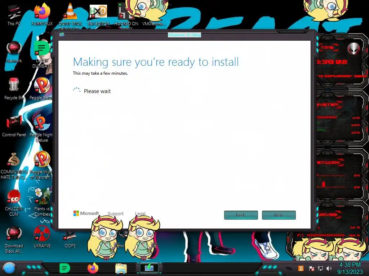Switch to the Windows Setup taskbar item
Viewport: 369px width, 276px height.
pyautogui.click(x=149, y=268)
